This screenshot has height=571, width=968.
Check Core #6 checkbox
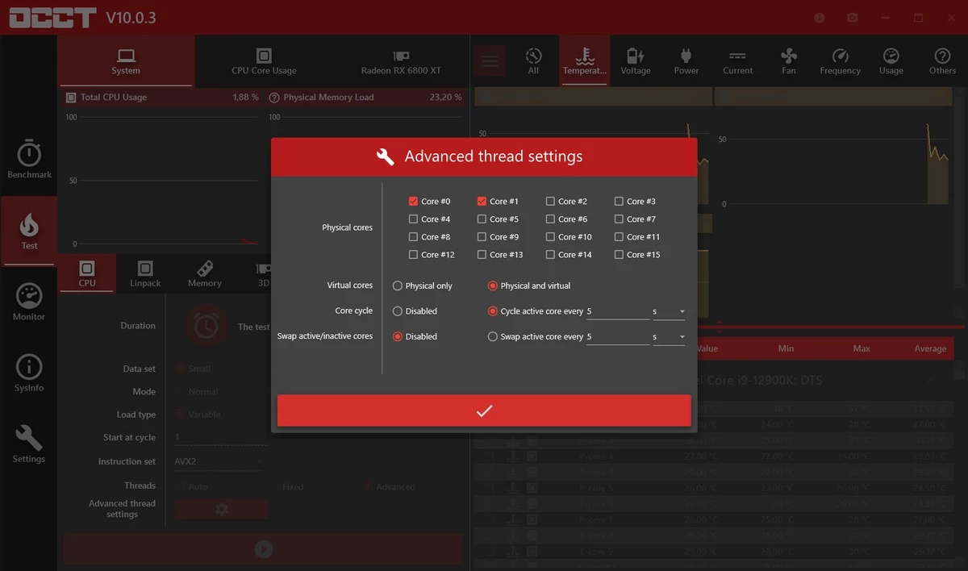coord(550,219)
